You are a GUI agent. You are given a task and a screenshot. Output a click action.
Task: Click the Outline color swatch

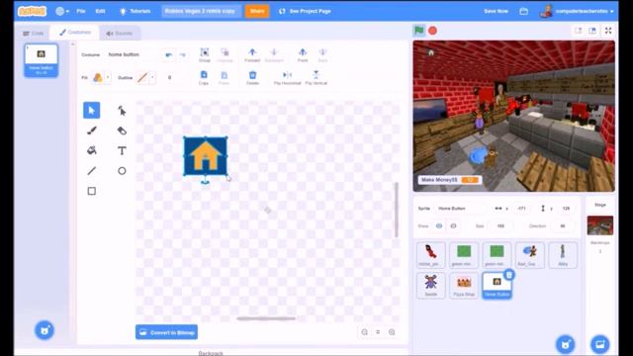[x=142, y=77]
